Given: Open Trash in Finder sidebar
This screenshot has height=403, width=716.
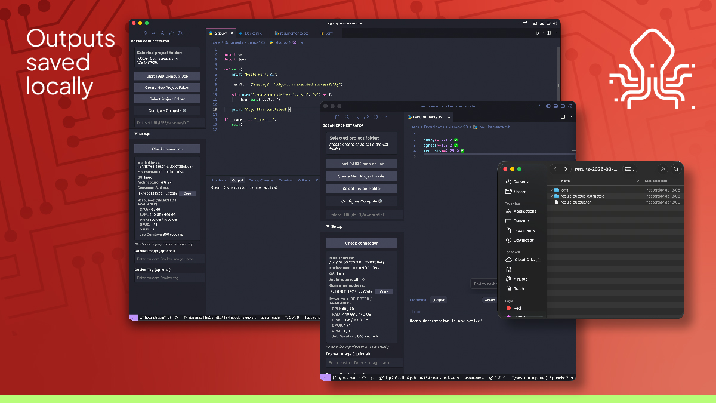Looking at the screenshot, I should [x=515, y=288].
